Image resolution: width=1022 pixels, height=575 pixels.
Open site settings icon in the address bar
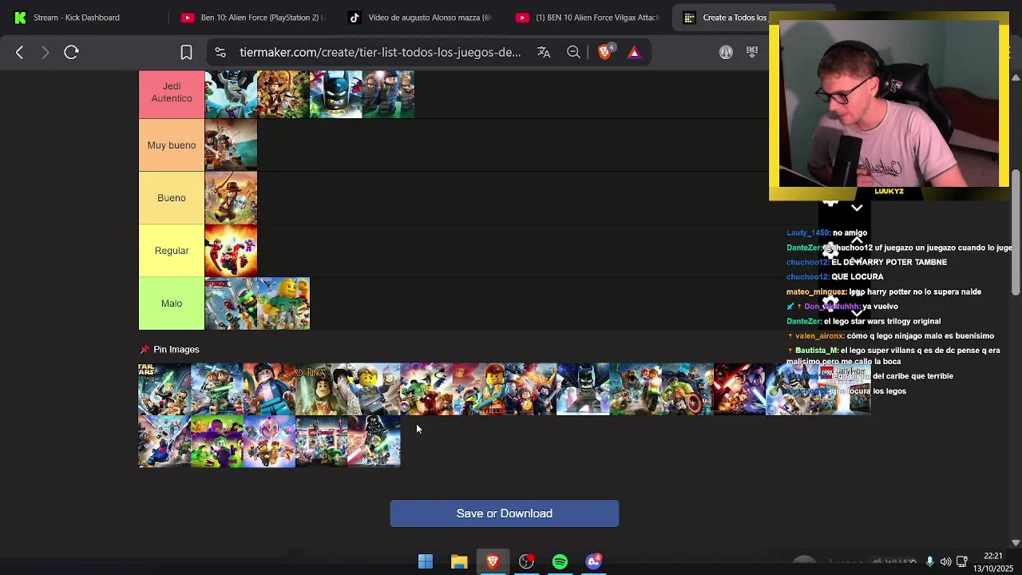[220, 53]
